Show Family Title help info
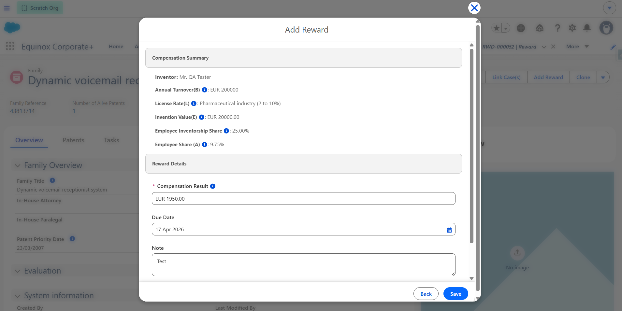622x311 pixels. click(52, 180)
